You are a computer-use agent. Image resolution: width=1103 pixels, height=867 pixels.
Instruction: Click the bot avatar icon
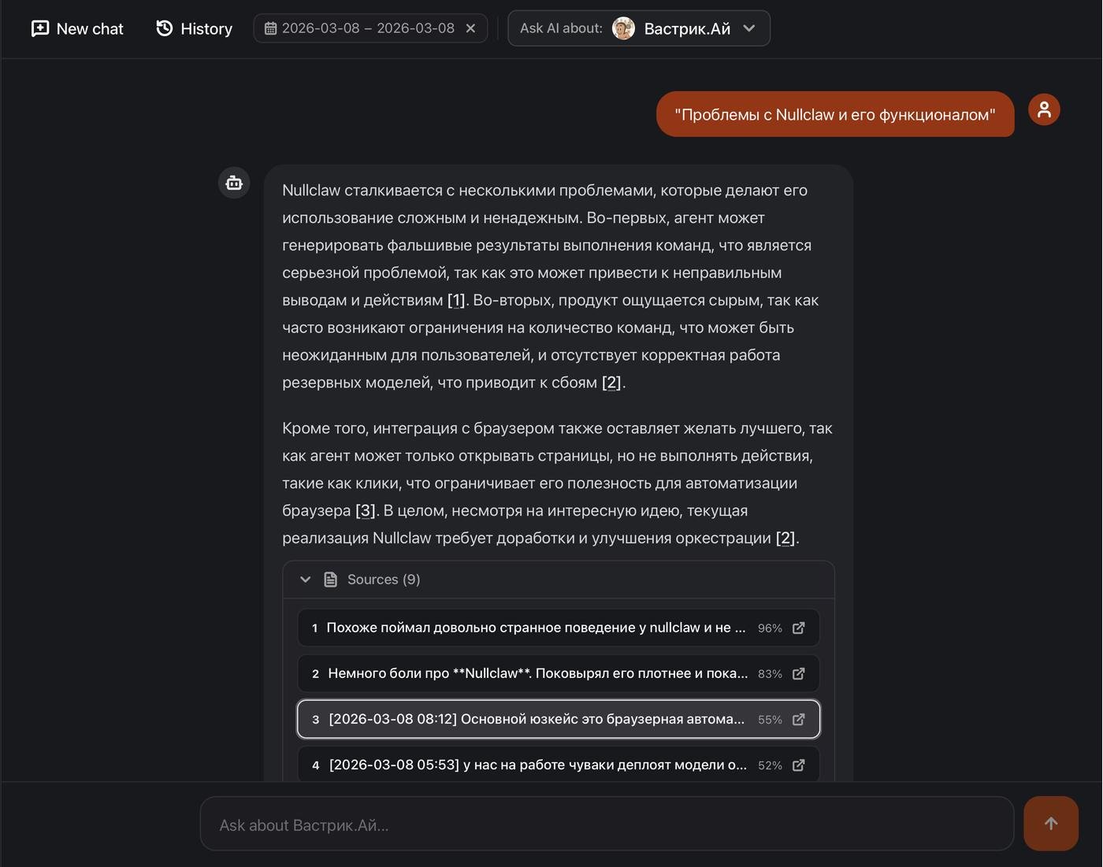pyautogui.click(x=234, y=183)
